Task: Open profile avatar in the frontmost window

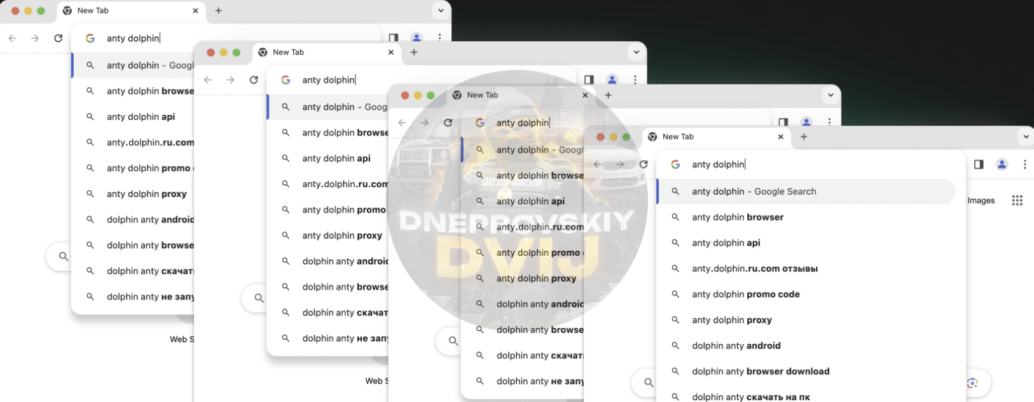Action: 1002,164
